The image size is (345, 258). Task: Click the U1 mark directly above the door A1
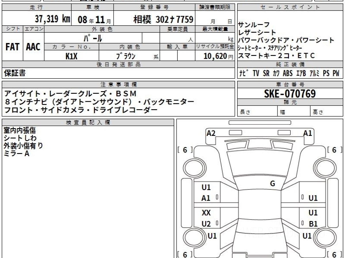(x=206, y=187)
